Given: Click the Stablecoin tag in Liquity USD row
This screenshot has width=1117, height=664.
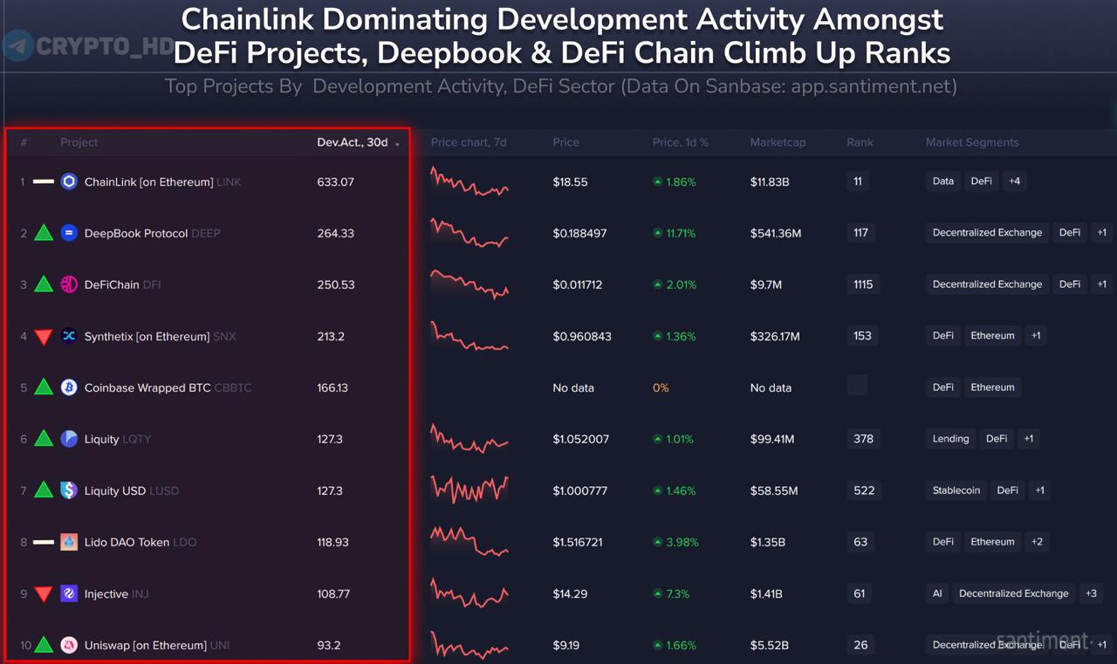Looking at the screenshot, I should pyautogui.click(x=956, y=490).
